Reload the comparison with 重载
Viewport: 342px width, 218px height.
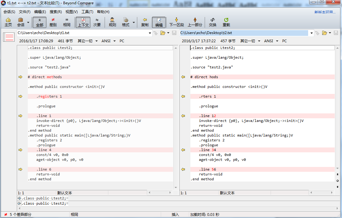pos(226,22)
